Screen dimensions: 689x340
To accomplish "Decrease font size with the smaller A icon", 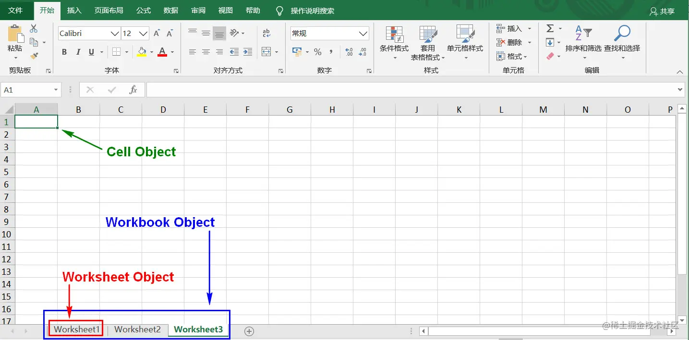I will point(169,34).
